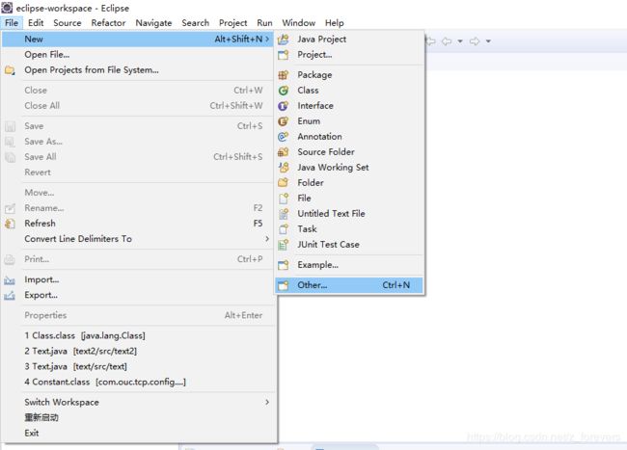
Task: Expand the Switch Workspace submenu
Action: pos(267,402)
